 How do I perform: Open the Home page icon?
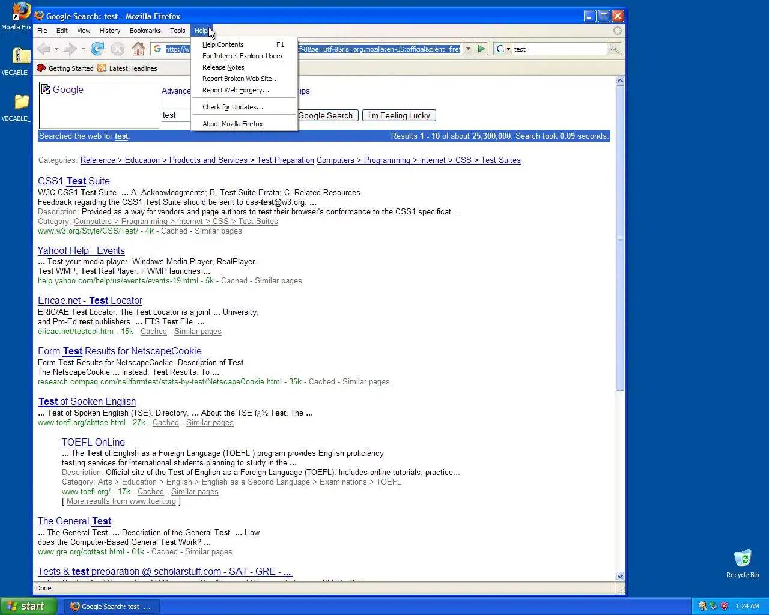point(138,49)
